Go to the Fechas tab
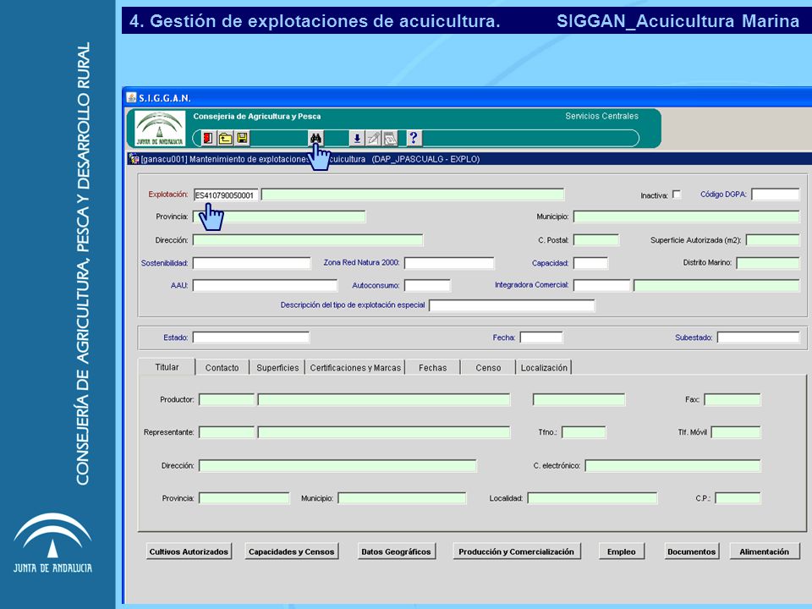812x609 pixels. point(433,368)
